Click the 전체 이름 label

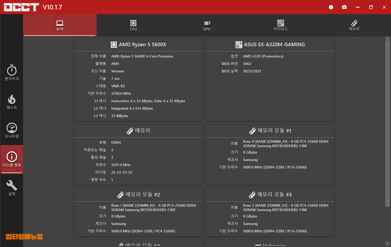tap(98, 56)
